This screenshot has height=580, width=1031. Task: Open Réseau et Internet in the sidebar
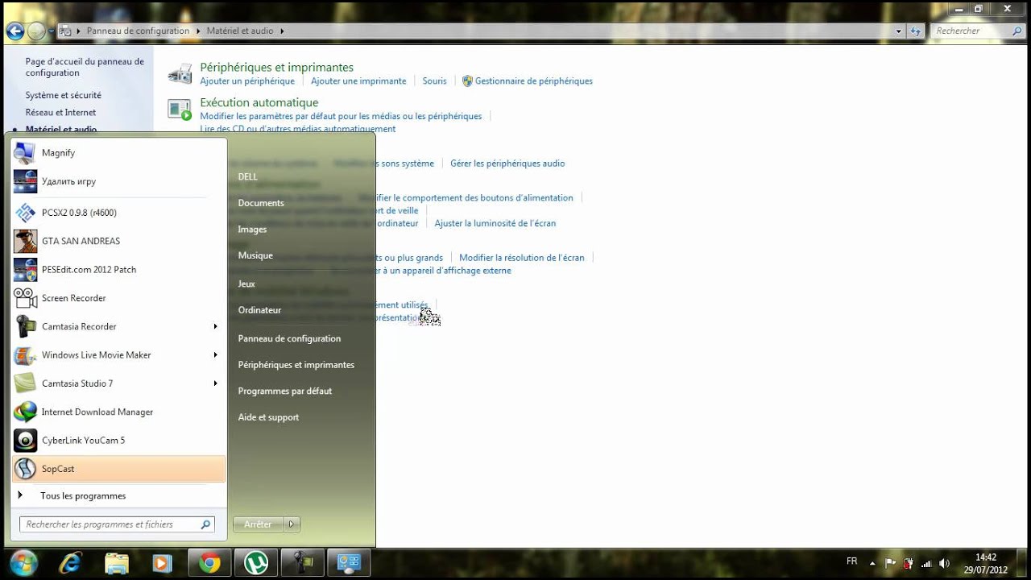[60, 113]
